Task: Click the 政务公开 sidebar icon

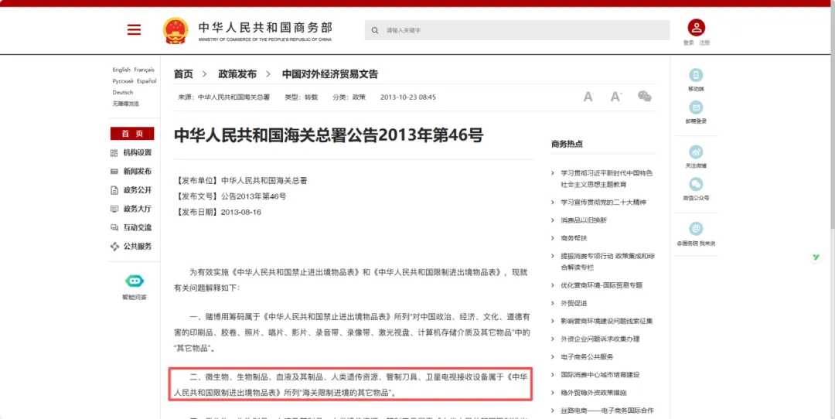Action: [114, 190]
